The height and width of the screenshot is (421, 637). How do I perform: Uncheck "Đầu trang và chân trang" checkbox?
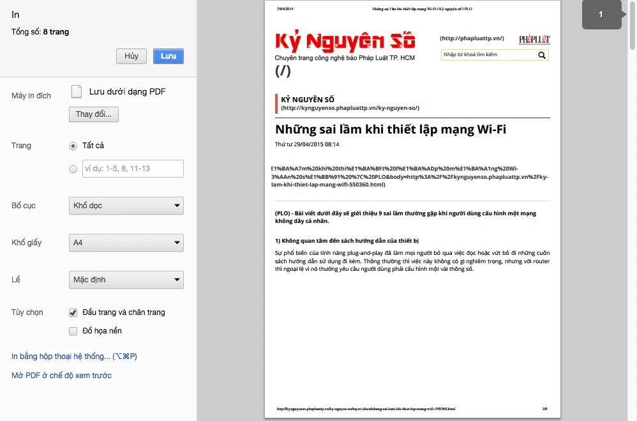point(73,312)
